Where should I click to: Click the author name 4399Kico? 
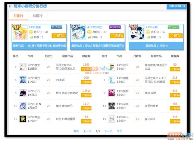(122, 117)
